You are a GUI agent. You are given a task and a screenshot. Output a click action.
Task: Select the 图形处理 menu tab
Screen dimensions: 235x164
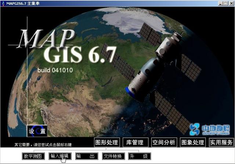point(107,142)
